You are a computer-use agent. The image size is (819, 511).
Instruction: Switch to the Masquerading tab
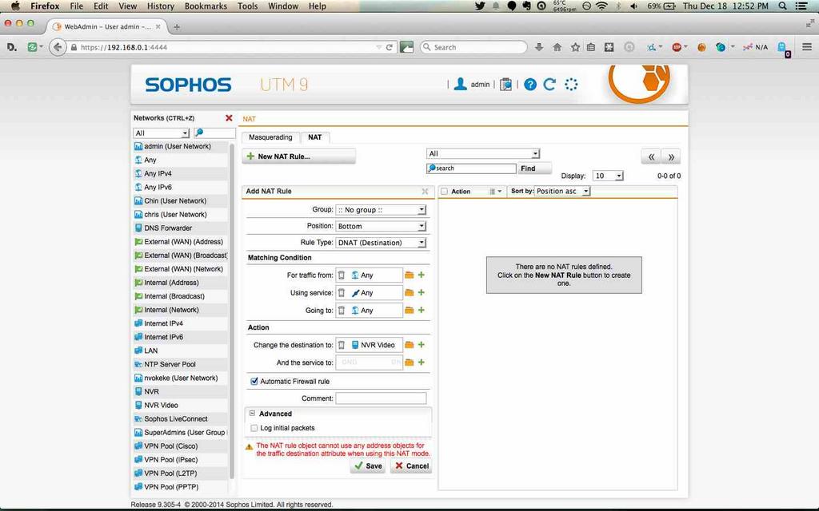[270, 137]
